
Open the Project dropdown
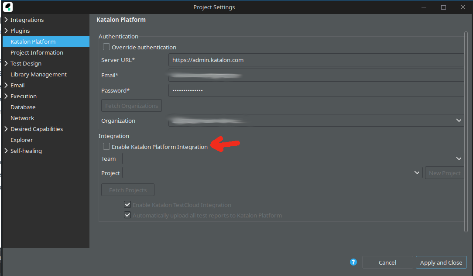click(416, 172)
